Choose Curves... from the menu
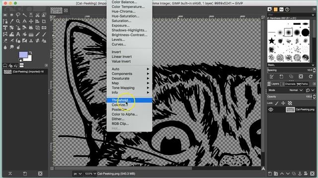This screenshot has width=318, height=178. (x=129, y=44)
